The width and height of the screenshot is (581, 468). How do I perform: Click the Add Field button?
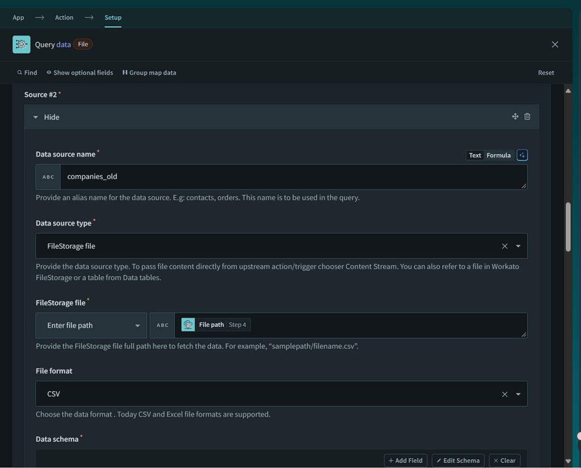coord(406,461)
